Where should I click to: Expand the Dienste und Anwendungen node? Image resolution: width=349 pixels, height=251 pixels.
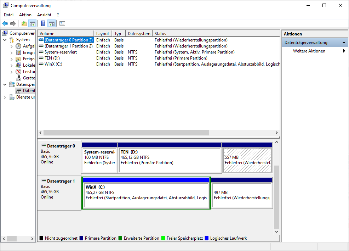pos(5,97)
